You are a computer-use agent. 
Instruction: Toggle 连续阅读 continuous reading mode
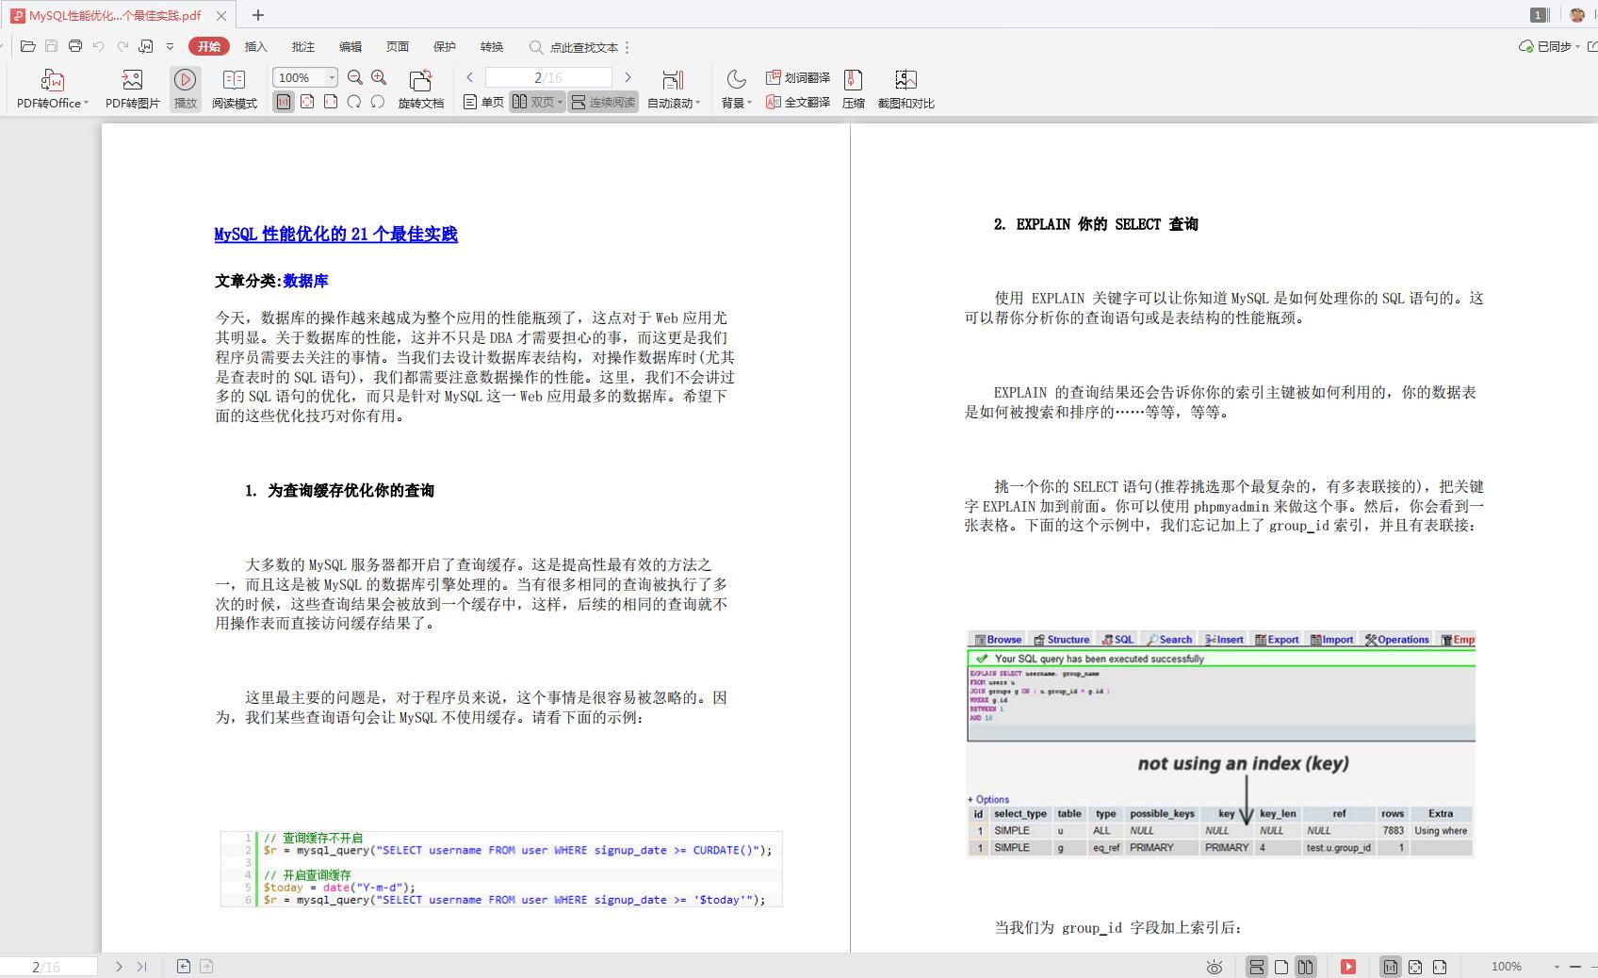coord(602,102)
